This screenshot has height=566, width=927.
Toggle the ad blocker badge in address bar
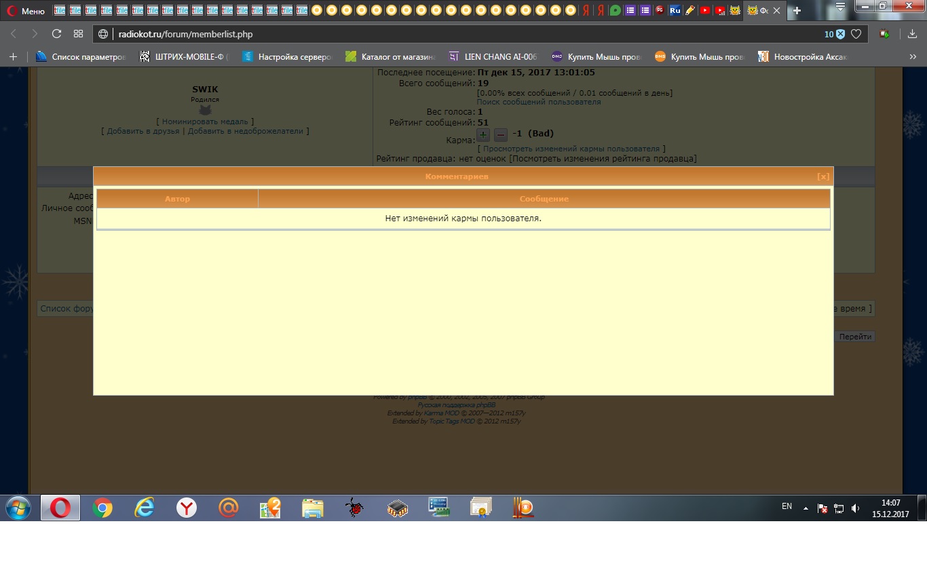tap(835, 34)
